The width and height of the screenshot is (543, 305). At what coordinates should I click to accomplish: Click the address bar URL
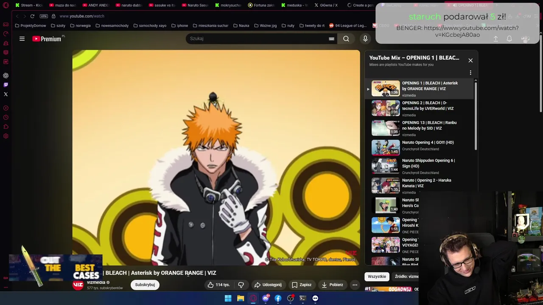click(82, 16)
